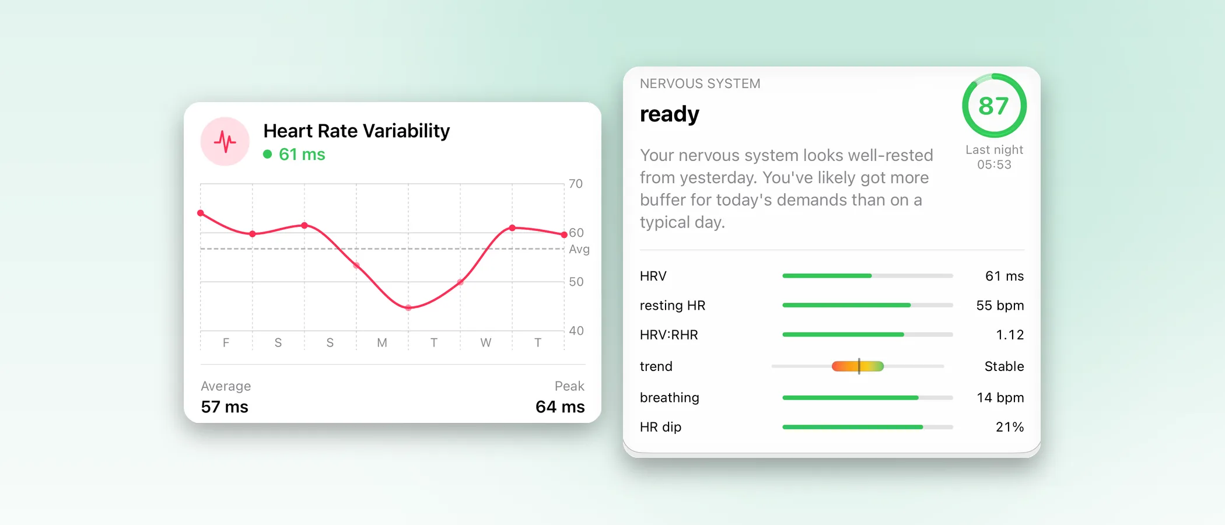Click the 'resting HR' row label
Image resolution: width=1225 pixels, height=525 pixels.
[673, 306]
